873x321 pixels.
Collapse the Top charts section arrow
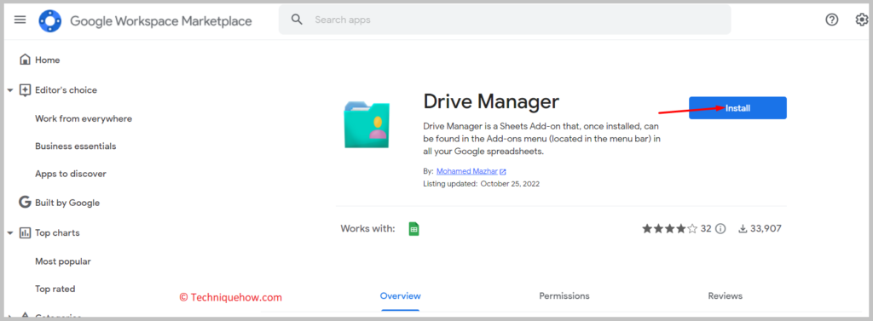coord(10,233)
